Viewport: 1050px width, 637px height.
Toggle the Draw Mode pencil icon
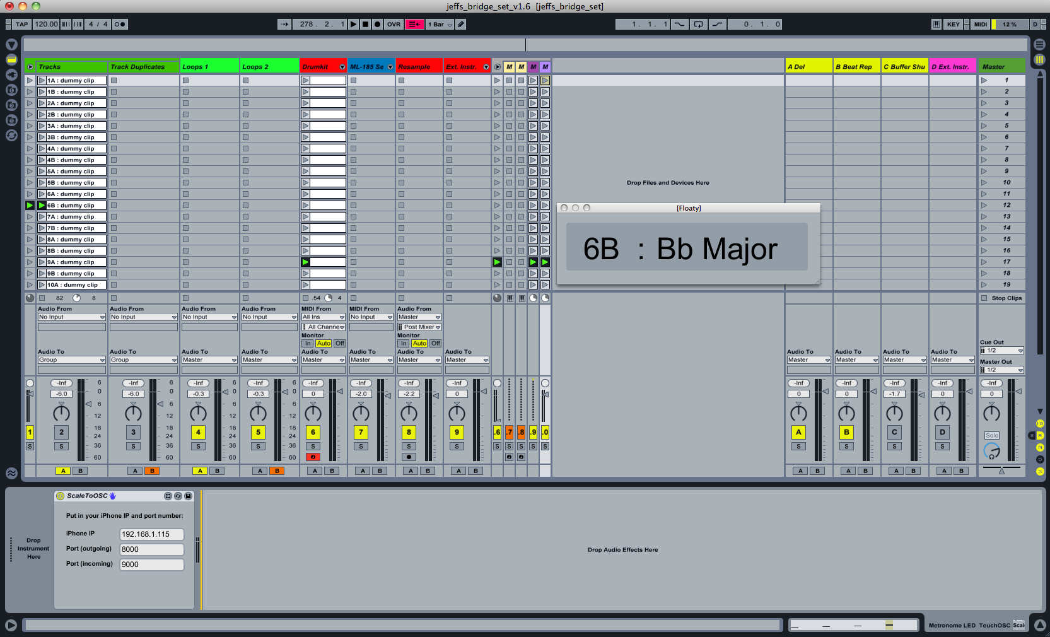461,24
